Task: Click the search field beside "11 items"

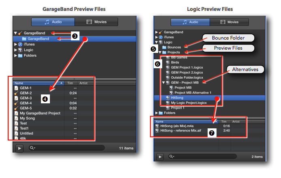Action: pos(65,148)
